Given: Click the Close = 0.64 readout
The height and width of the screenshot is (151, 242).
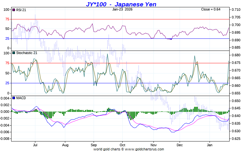Looking at the screenshot, I should [210, 9].
